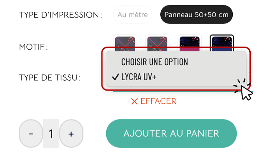The width and height of the screenshot is (277, 155).
Task: Click the mouse pointer illustration icon
Action: (x=243, y=90)
